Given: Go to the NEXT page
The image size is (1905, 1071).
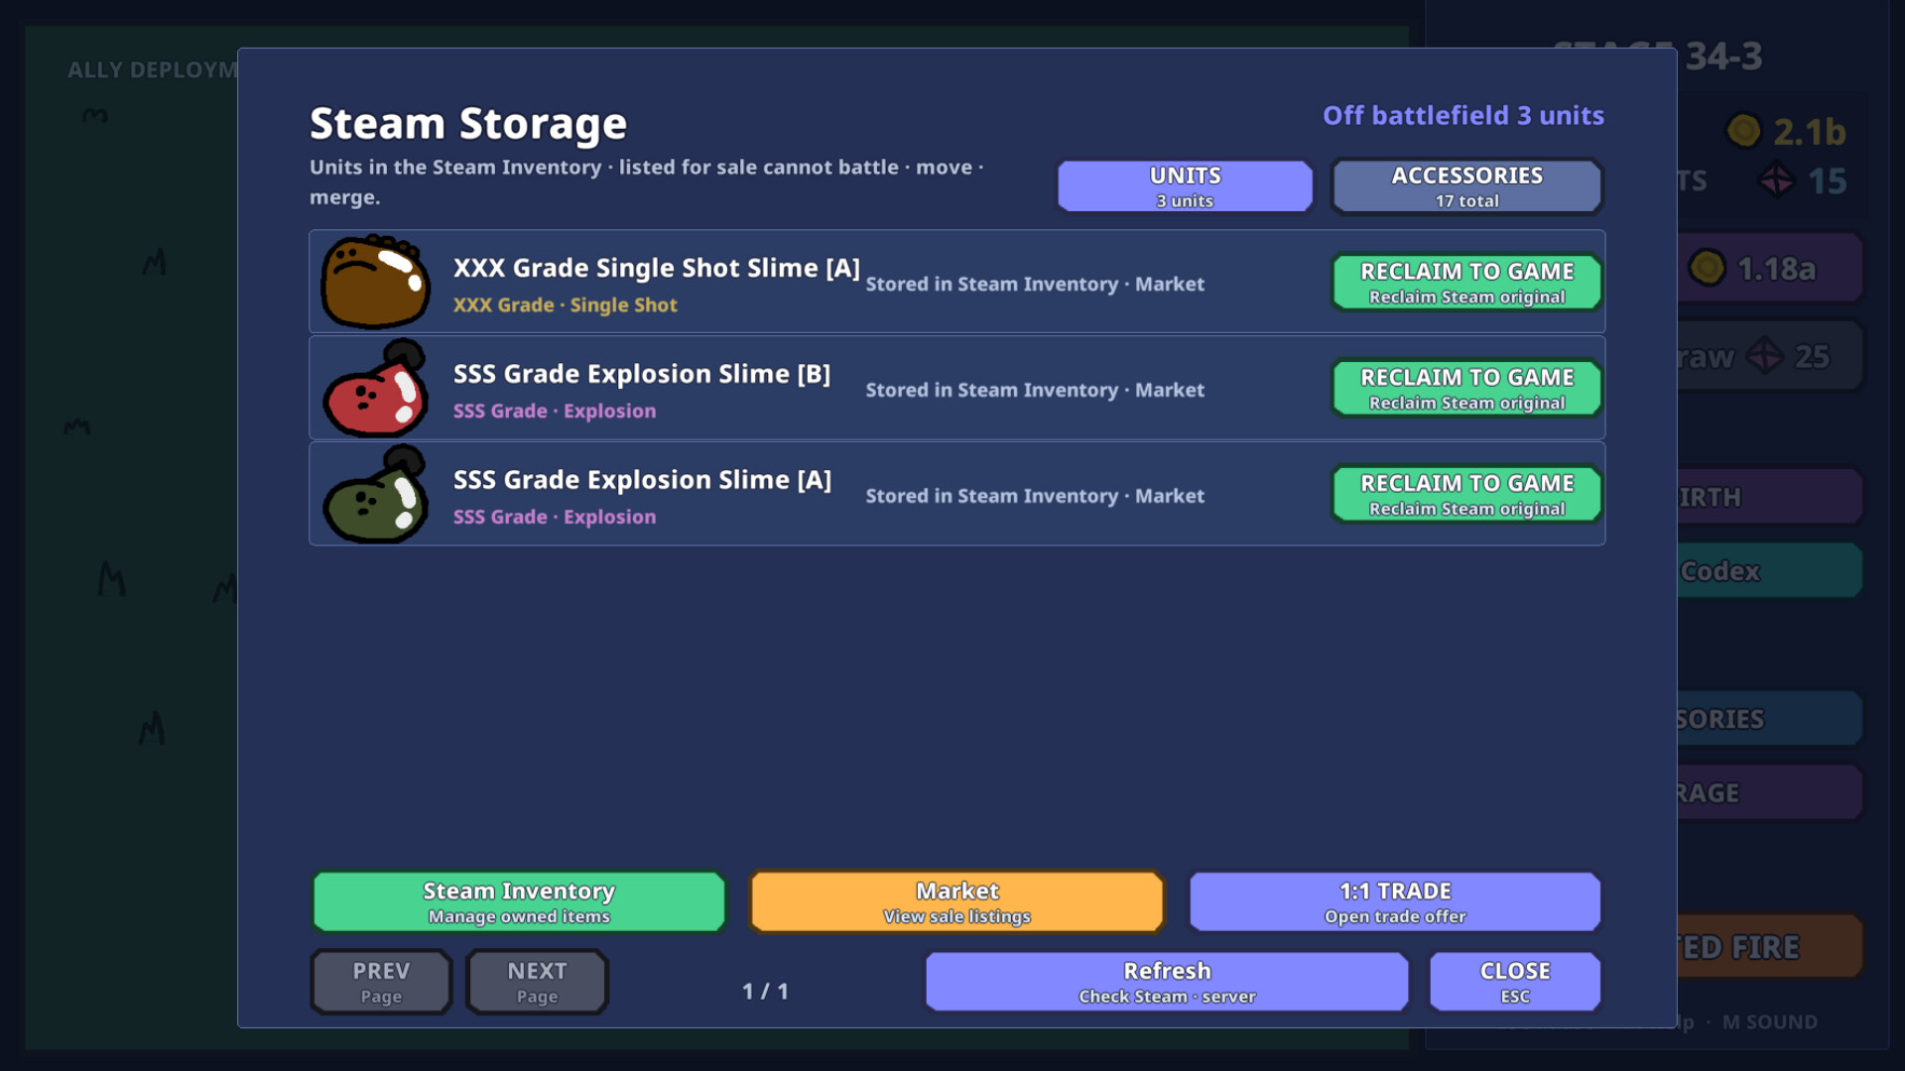Looking at the screenshot, I should [537, 982].
